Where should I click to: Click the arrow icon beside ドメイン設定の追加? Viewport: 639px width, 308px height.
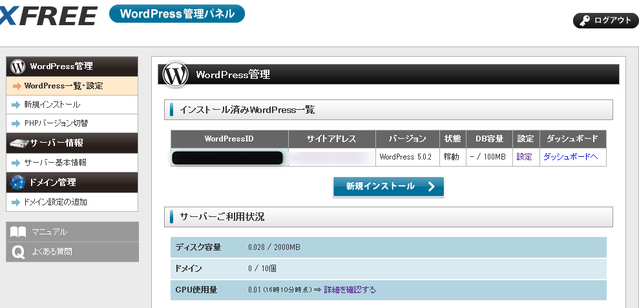pyautogui.click(x=16, y=202)
